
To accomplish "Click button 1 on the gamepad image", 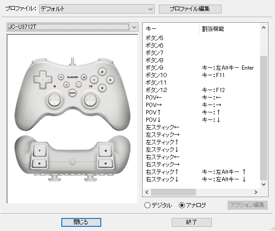I will tap(94, 80).
